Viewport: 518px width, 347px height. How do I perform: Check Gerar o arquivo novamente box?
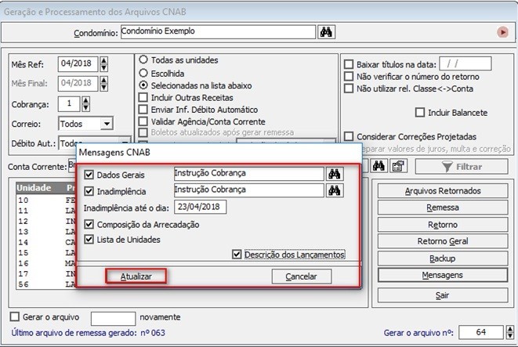pos(15,316)
